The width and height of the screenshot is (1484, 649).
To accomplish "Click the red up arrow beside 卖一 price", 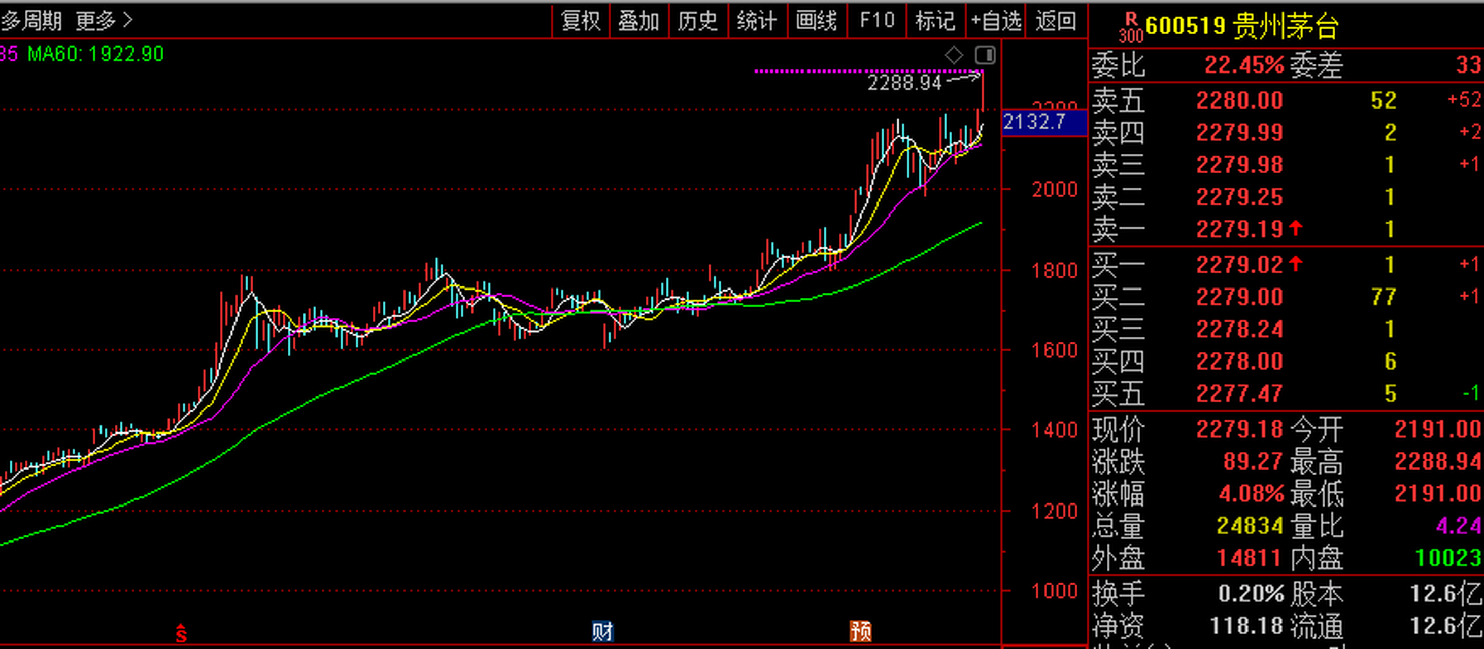I will click(1296, 228).
